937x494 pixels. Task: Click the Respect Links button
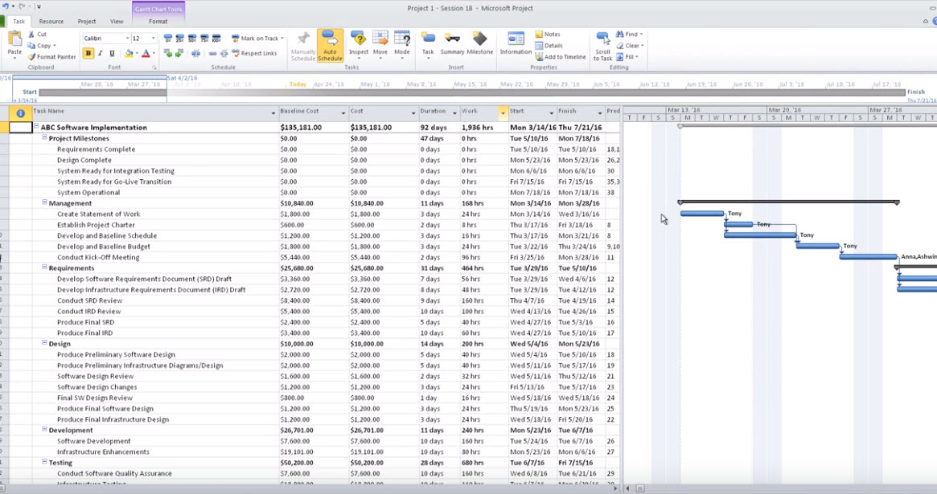point(254,54)
